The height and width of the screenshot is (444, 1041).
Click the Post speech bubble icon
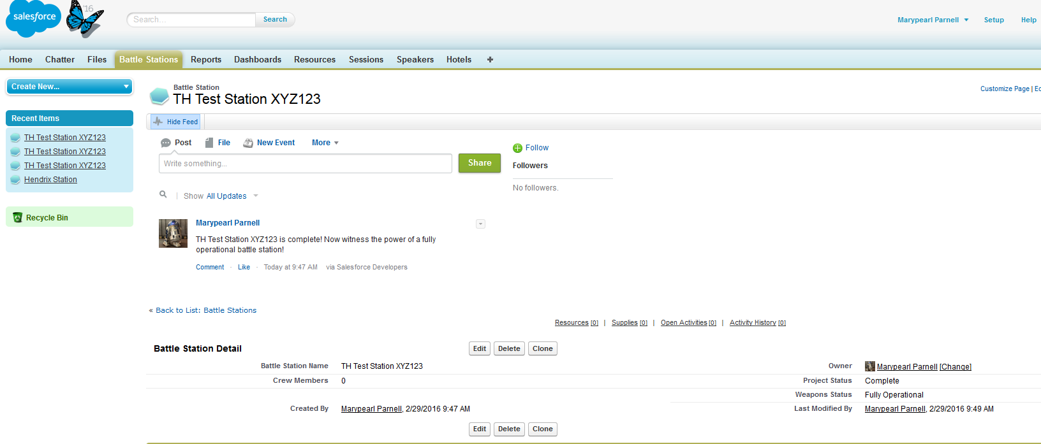click(166, 143)
